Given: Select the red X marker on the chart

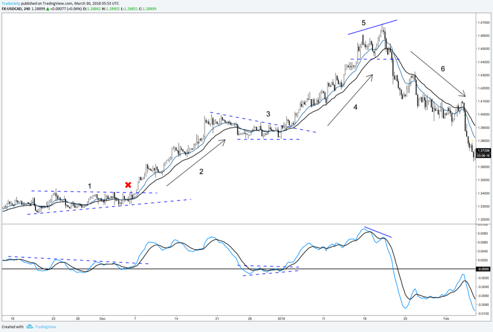Looking at the screenshot, I should coord(128,184).
